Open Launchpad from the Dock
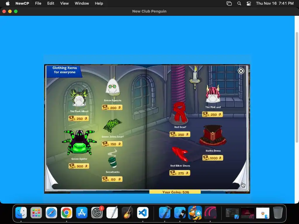 click(x=36, y=212)
